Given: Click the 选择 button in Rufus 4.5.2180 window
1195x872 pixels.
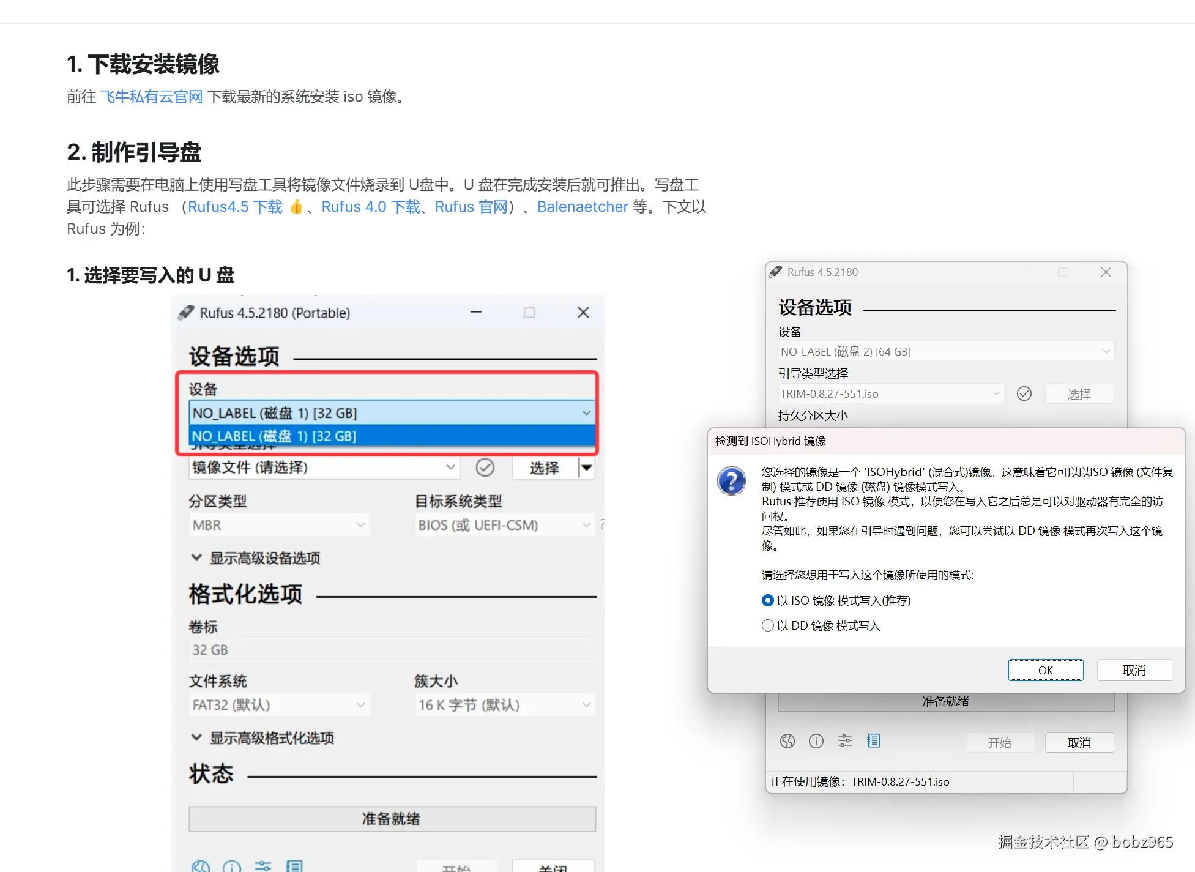Looking at the screenshot, I should [x=1079, y=394].
